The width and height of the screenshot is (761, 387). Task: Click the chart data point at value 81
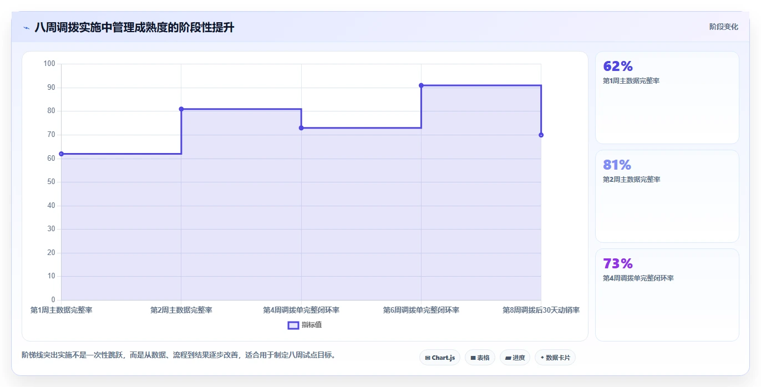(x=181, y=109)
